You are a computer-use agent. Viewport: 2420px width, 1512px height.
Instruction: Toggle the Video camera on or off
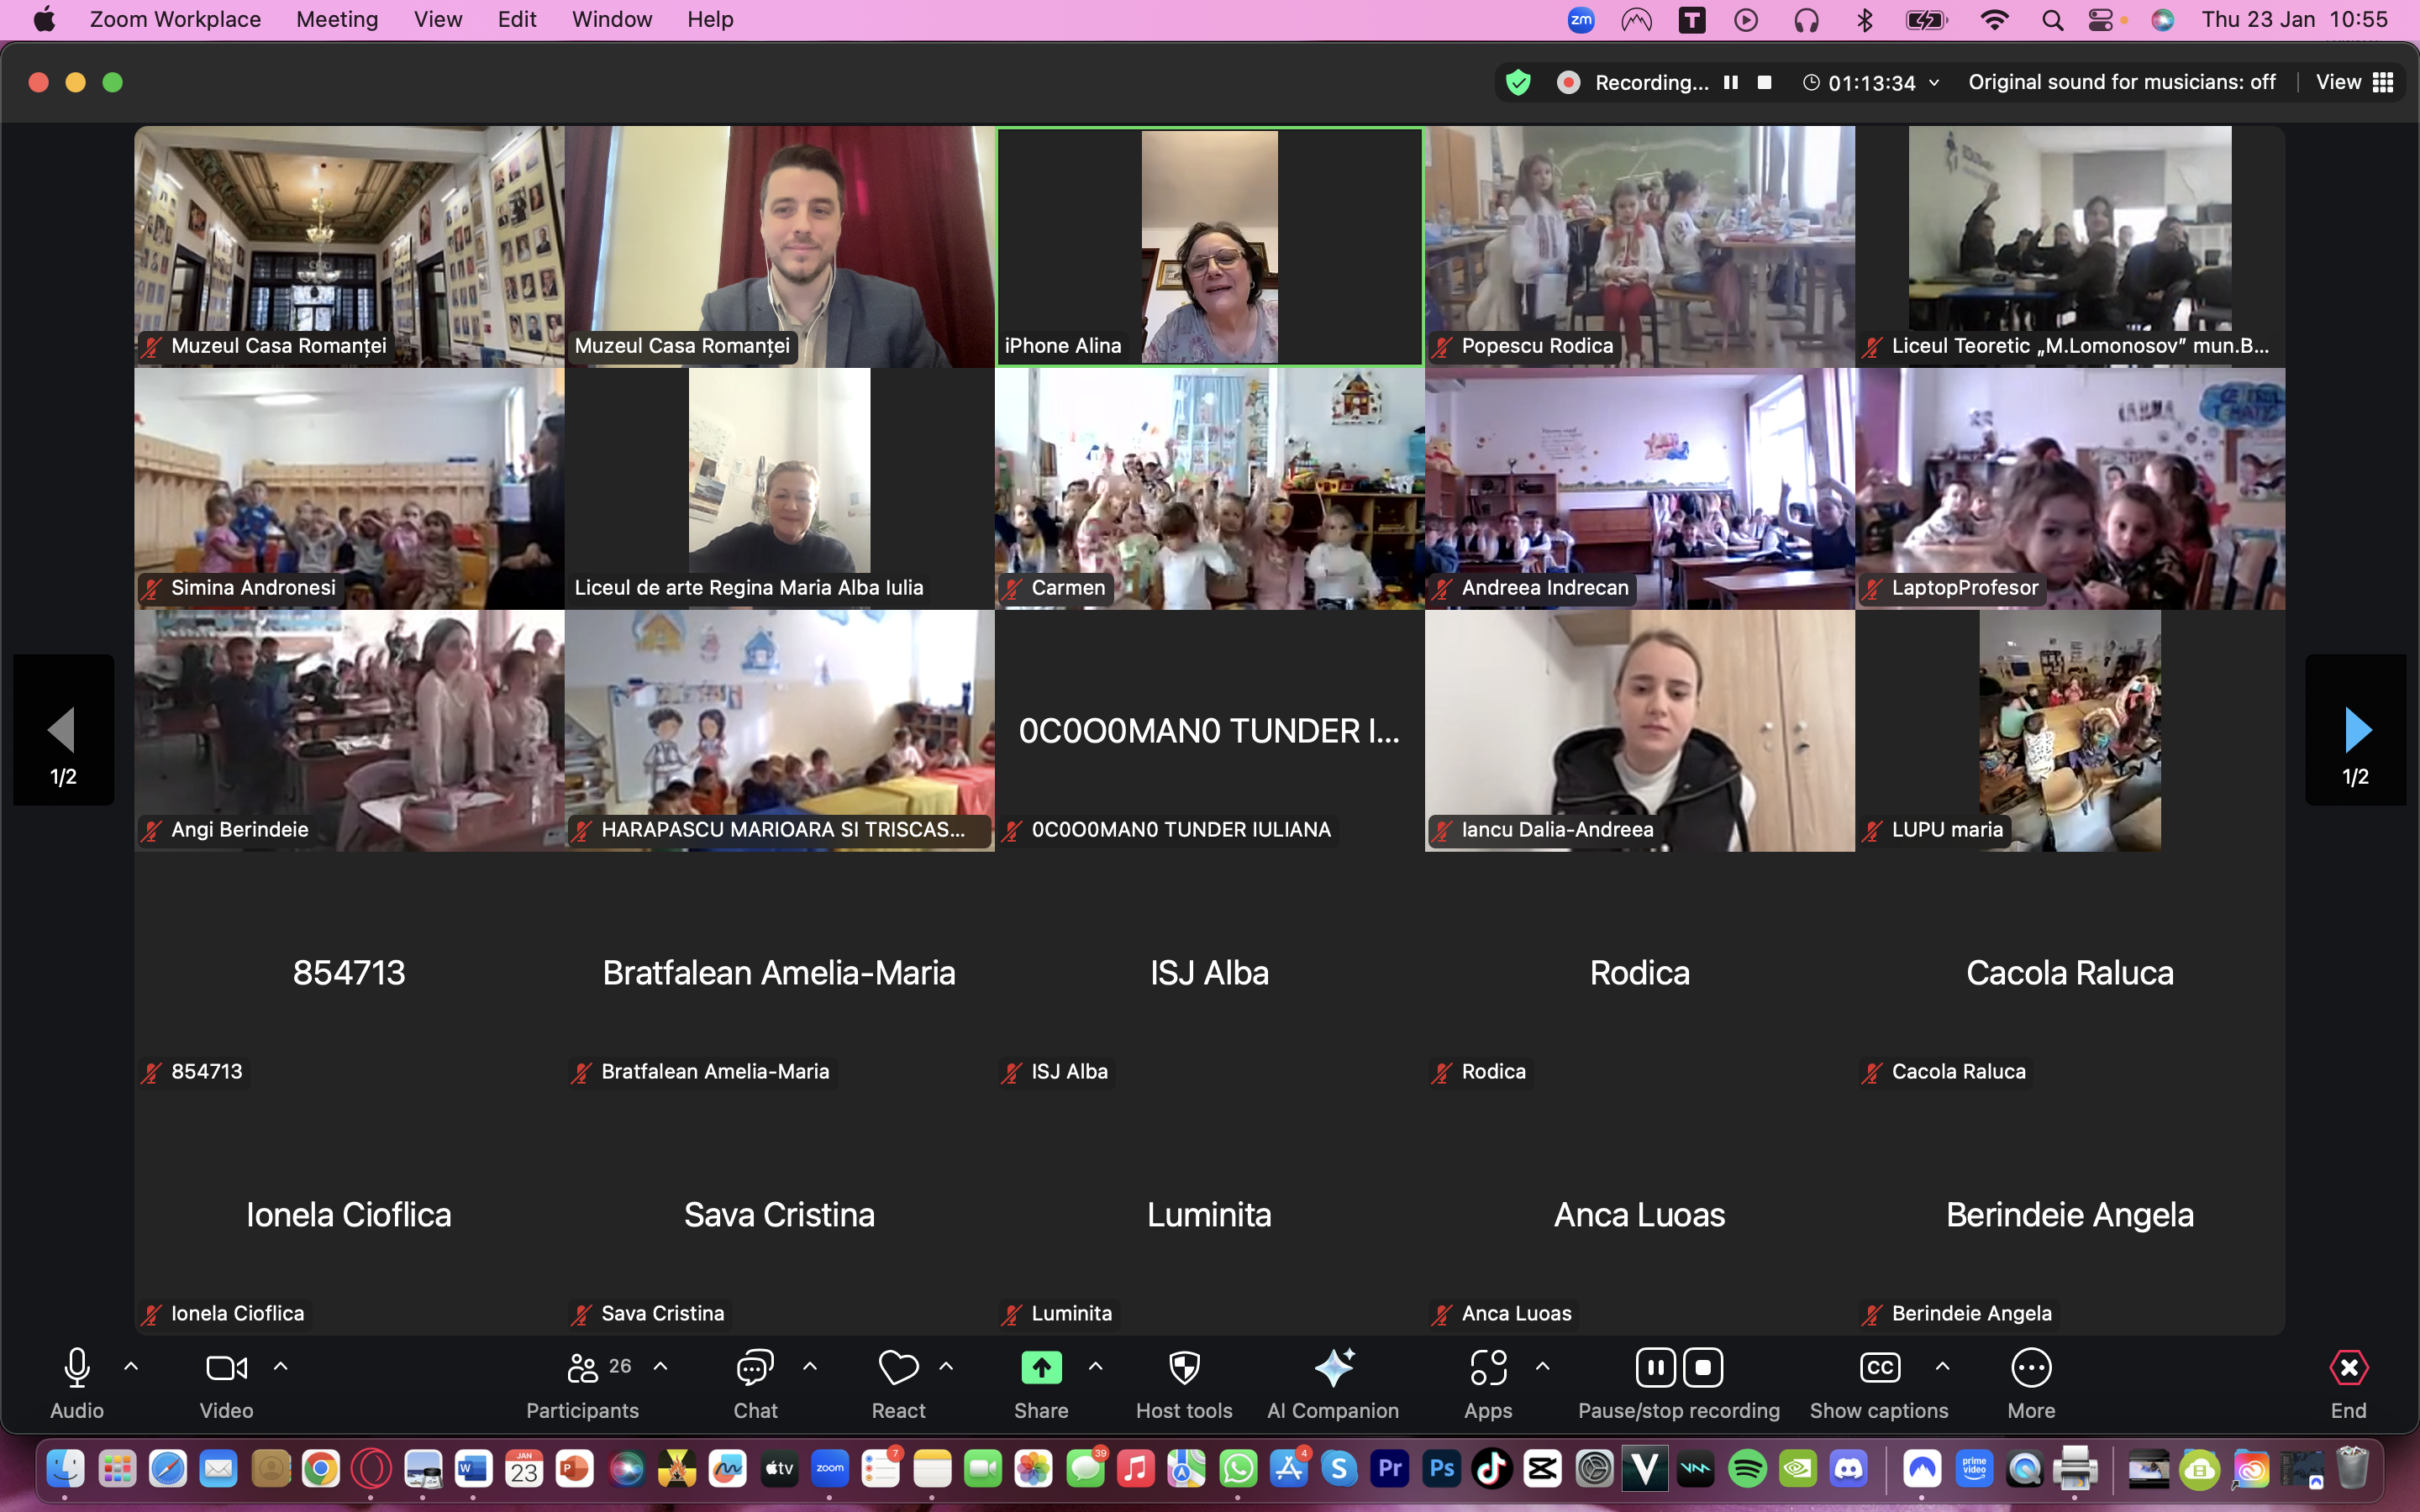tap(226, 1368)
